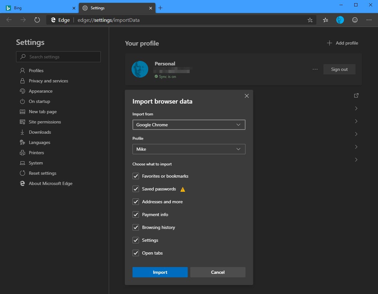378x294 pixels.
Task: Toggle the Open tabs checkbox
Action: pyautogui.click(x=136, y=253)
